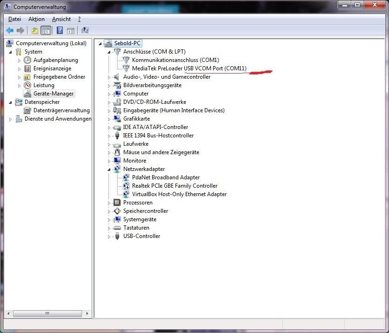Expand Dienste und Anwendungen in left tree
Image resolution: width=389 pixels, height=333 pixels.
coord(10,119)
